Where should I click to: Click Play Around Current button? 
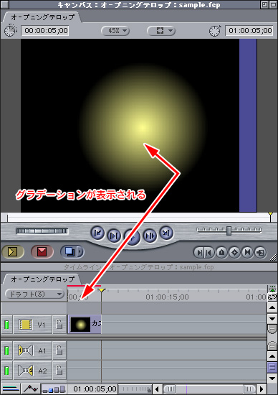point(150,236)
